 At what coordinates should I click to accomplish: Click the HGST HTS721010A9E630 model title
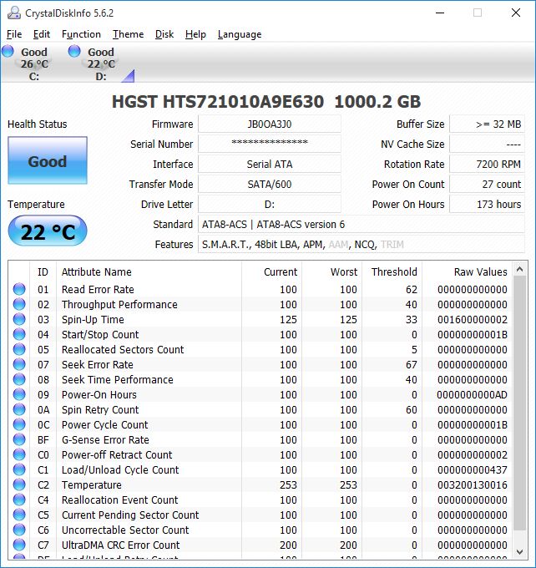(x=266, y=101)
